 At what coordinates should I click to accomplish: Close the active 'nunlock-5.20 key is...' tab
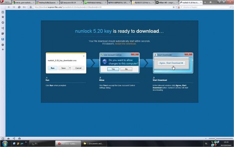pyautogui.click(x=201, y=3)
